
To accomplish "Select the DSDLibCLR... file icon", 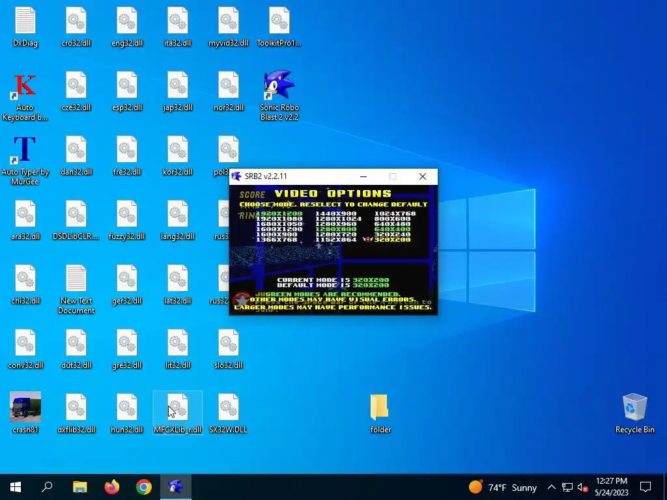I will 76,214.
